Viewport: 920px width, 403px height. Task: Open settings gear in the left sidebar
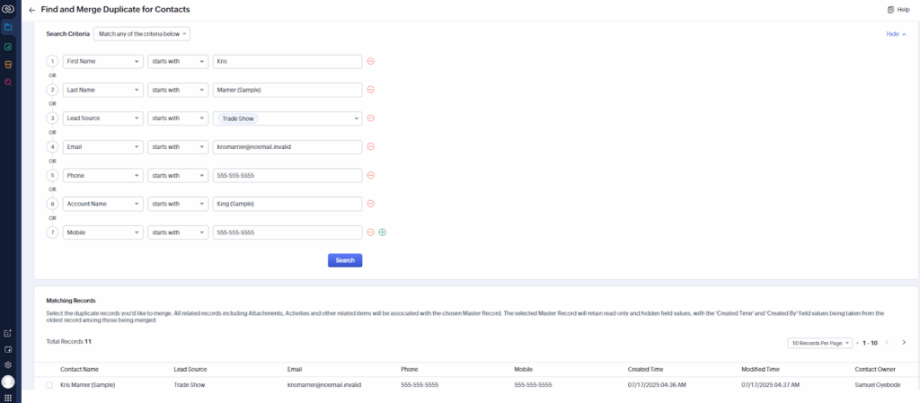(8, 365)
